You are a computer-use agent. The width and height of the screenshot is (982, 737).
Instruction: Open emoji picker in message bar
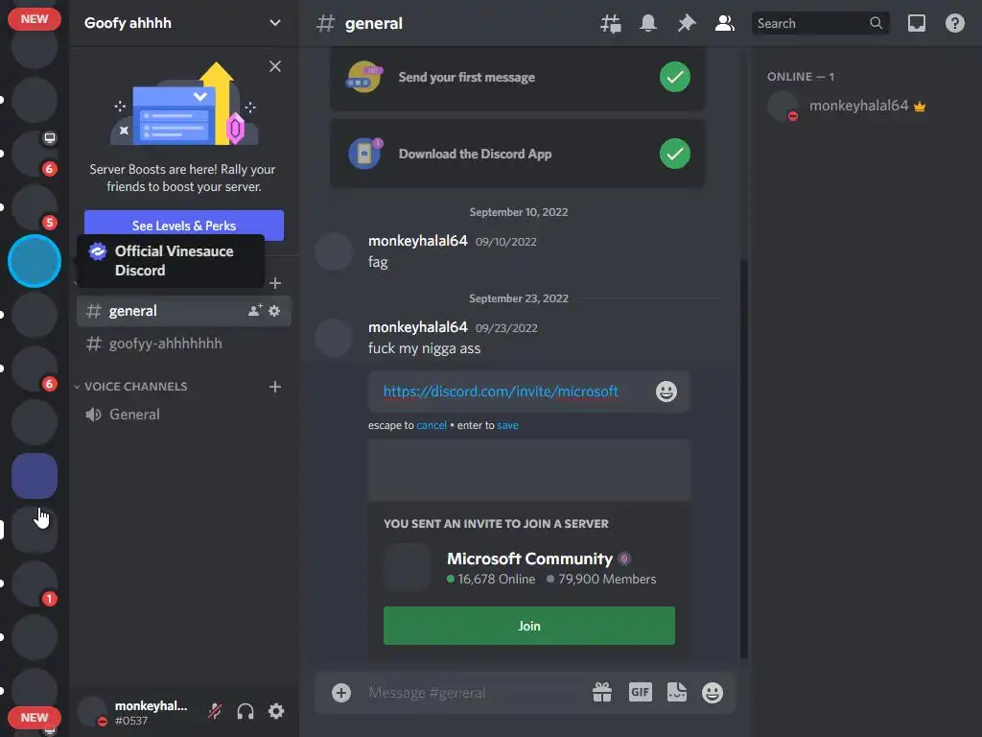click(x=713, y=693)
